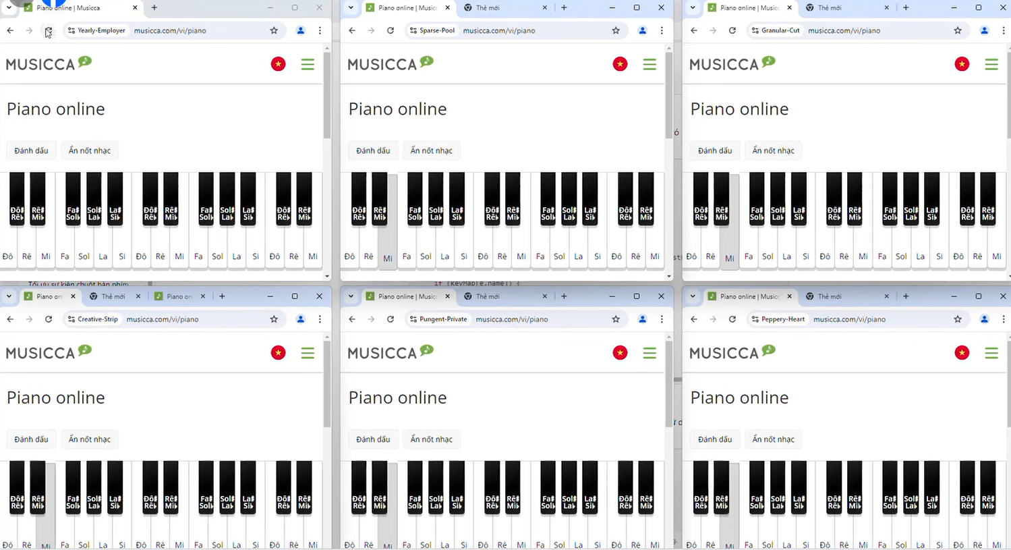
Task: Expand the tab search chevron in the Creative-Strip window
Action: (9, 296)
